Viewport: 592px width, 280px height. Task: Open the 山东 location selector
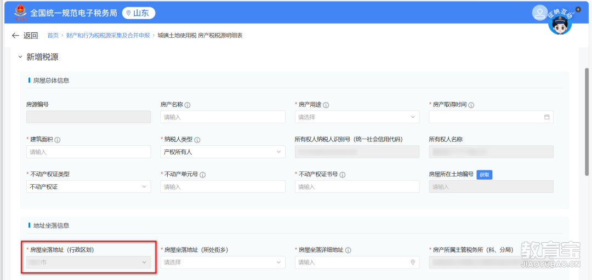pyautogui.click(x=139, y=13)
